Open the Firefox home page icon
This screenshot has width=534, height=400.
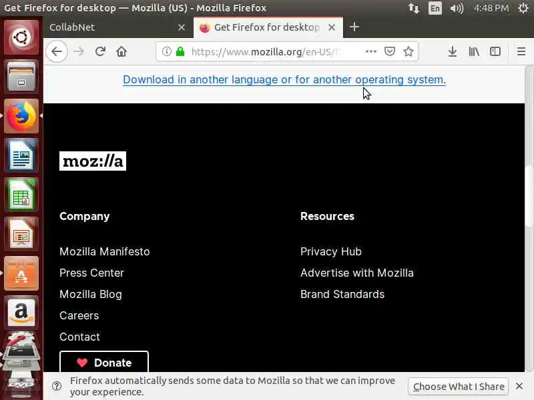click(x=121, y=52)
